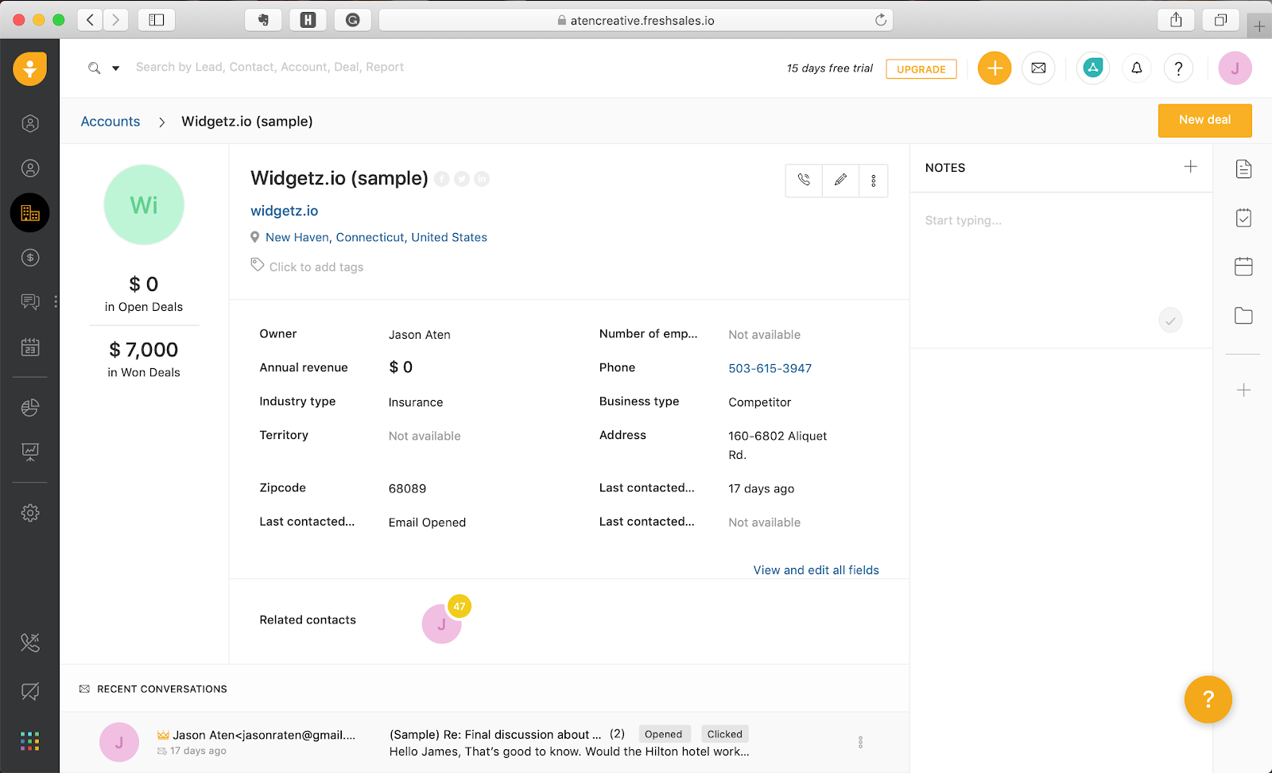Viewport: 1272px width, 773px height.
Task: Open help question mark in header
Action: (x=1178, y=68)
